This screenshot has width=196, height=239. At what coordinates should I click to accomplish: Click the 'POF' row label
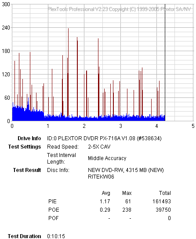(x=53, y=218)
